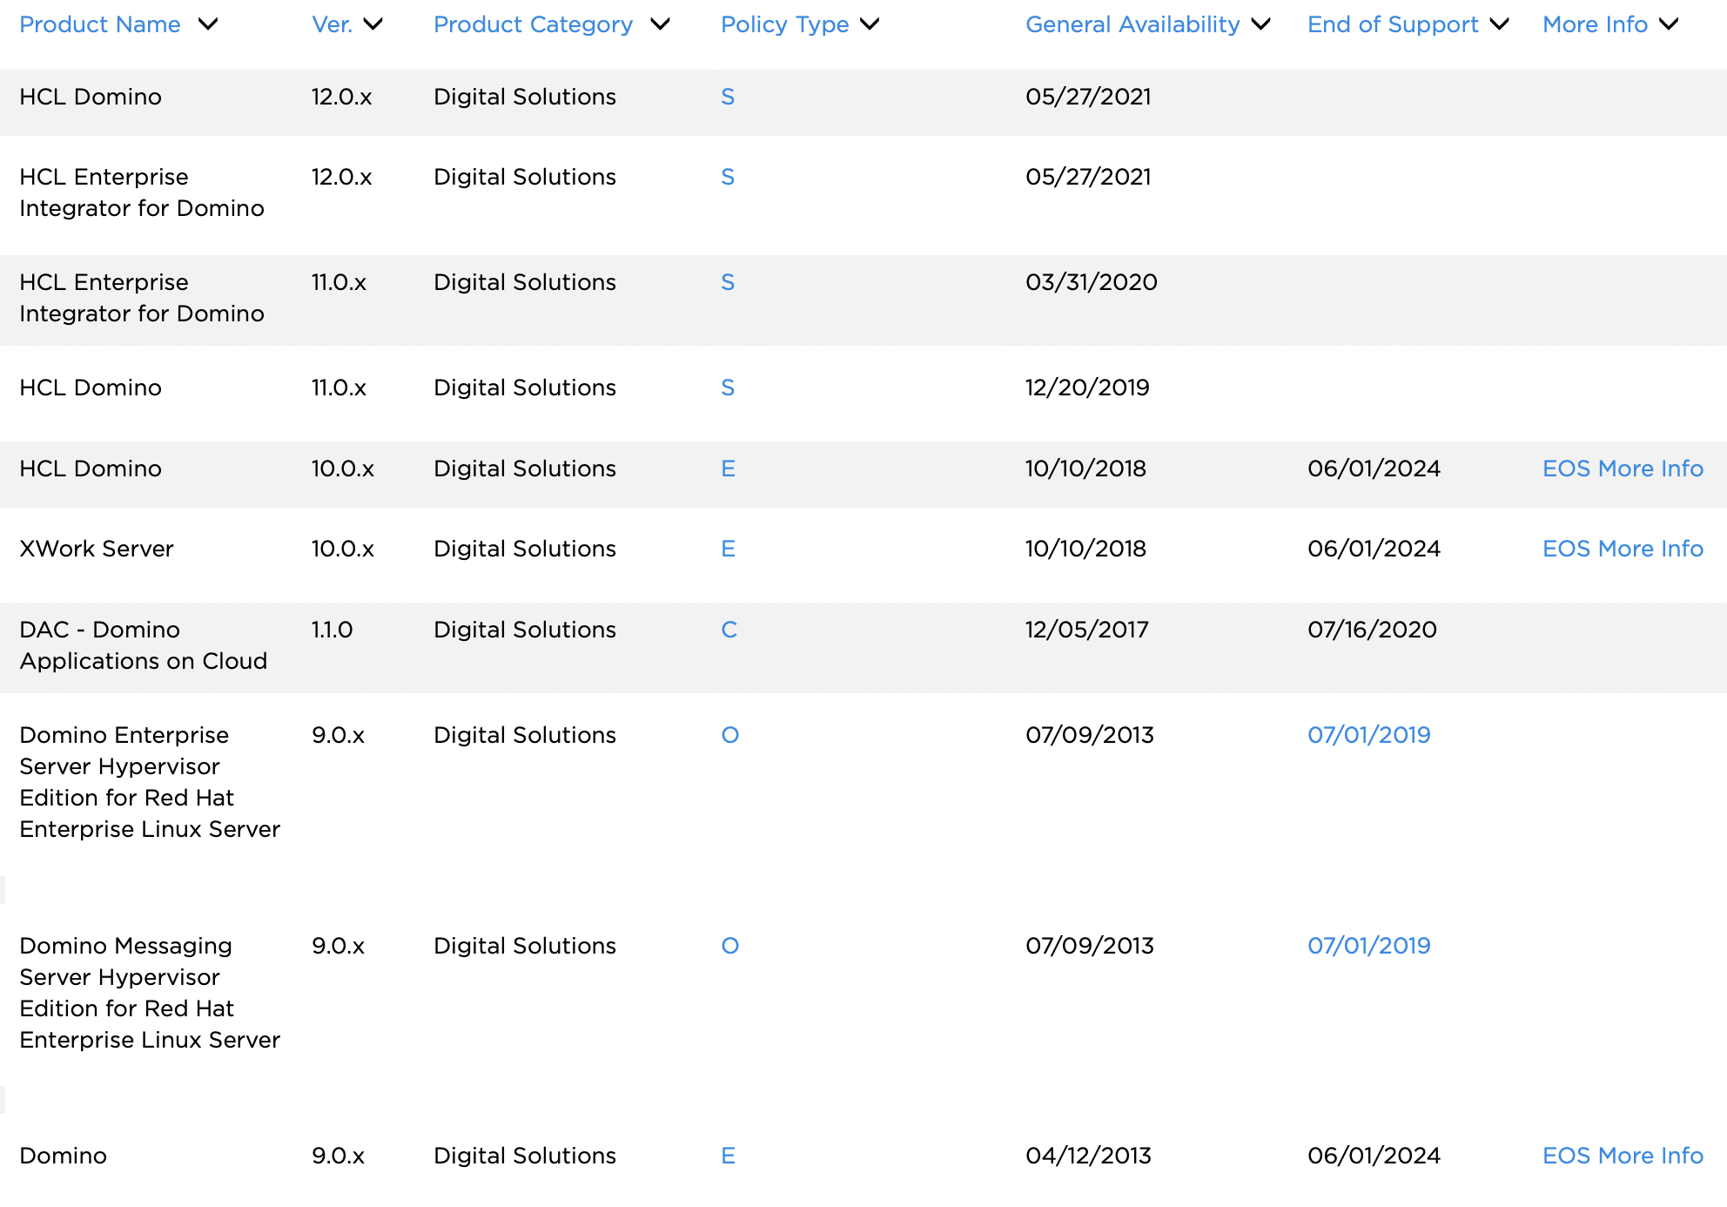1727x1207 pixels.
Task: Click 07/01/2019 date for Domino Enterprise Server
Action: (1368, 735)
